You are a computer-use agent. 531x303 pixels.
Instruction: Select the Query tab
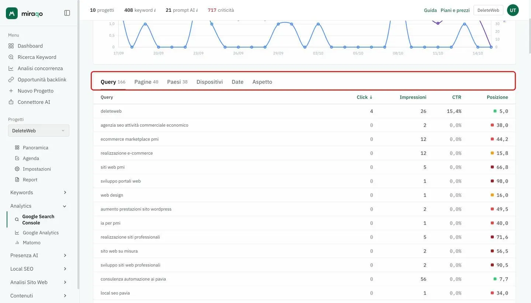pos(113,82)
